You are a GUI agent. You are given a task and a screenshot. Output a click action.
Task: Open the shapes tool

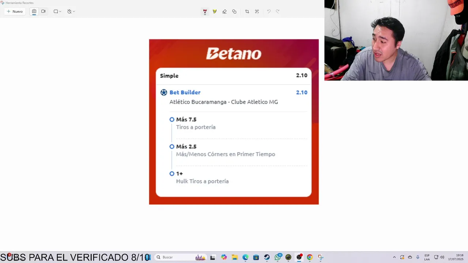tap(234, 12)
